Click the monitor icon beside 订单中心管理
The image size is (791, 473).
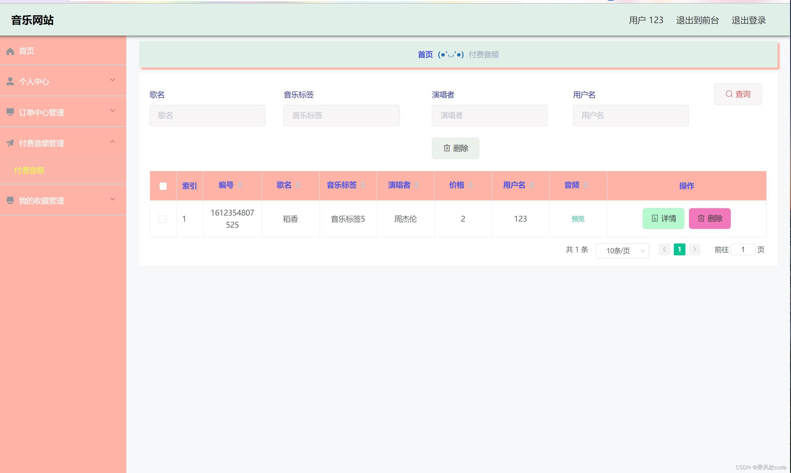[x=10, y=112]
